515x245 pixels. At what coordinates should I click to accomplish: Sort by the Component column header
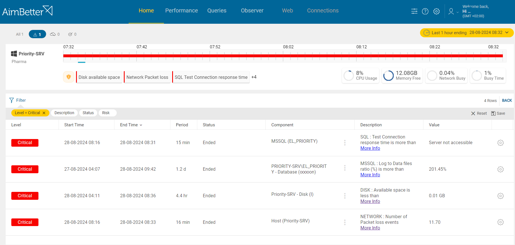[282, 125]
